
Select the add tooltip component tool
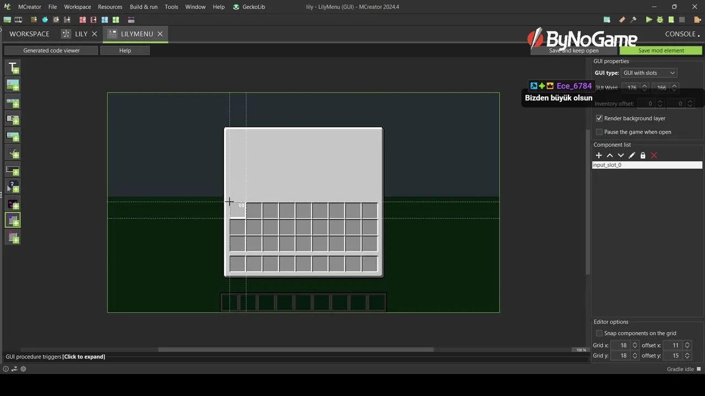pyautogui.click(x=13, y=187)
